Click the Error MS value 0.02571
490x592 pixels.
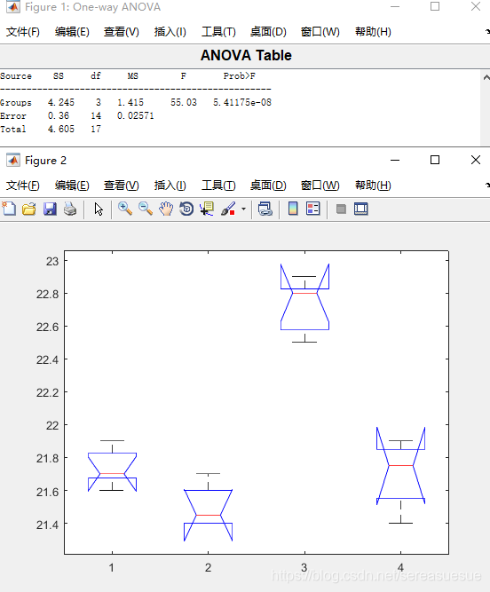pyautogui.click(x=136, y=115)
